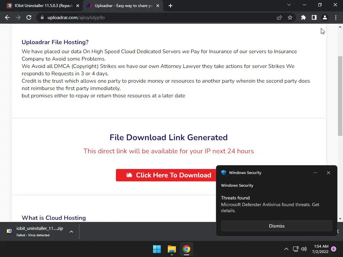Open the network status tray icon

point(295,249)
